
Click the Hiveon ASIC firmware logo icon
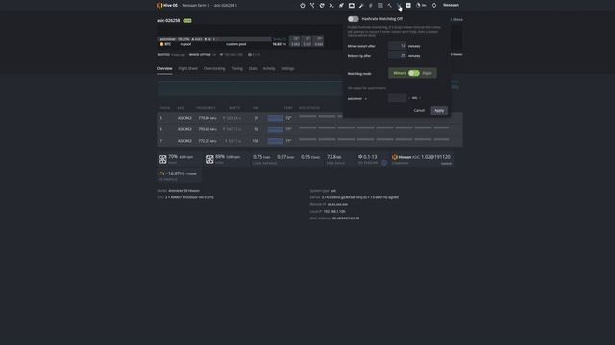395,157
